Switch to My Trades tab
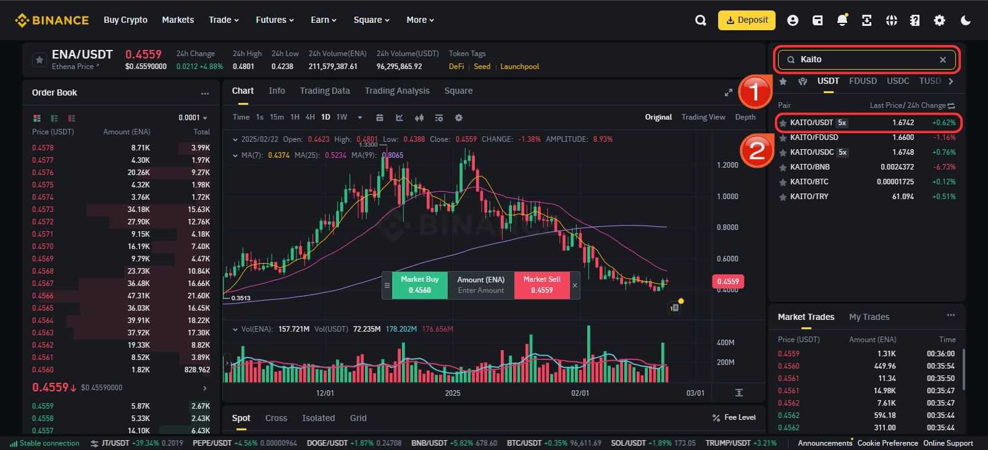Image resolution: width=988 pixels, height=450 pixels. pyautogui.click(x=869, y=317)
